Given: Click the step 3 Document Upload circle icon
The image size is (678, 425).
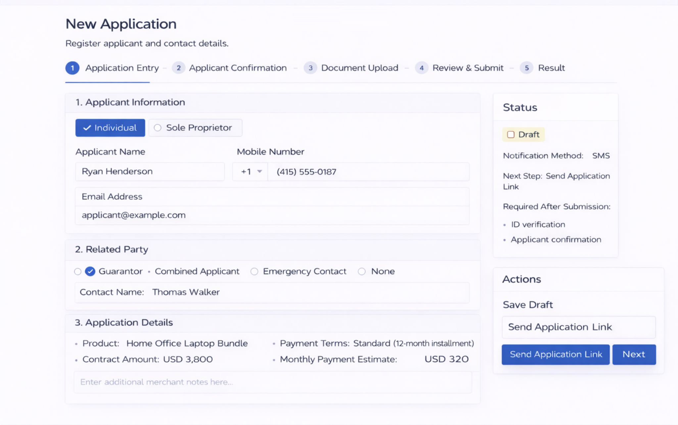Looking at the screenshot, I should (x=311, y=68).
